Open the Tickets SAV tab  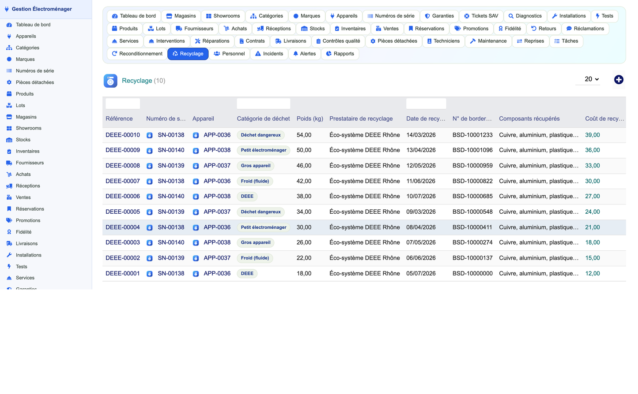(x=481, y=16)
